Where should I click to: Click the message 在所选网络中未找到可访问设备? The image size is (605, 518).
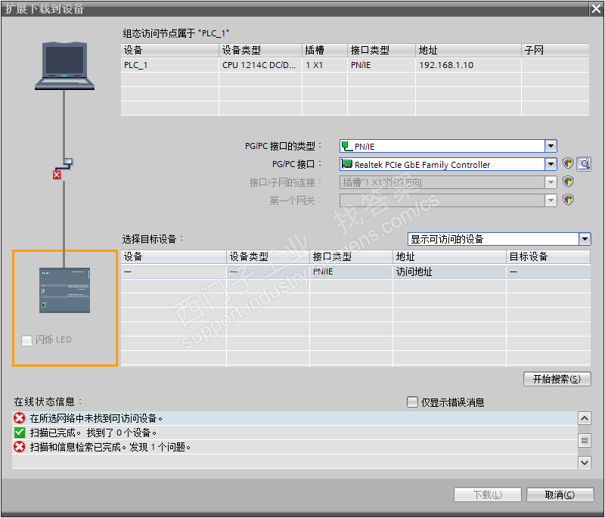[x=97, y=418]
